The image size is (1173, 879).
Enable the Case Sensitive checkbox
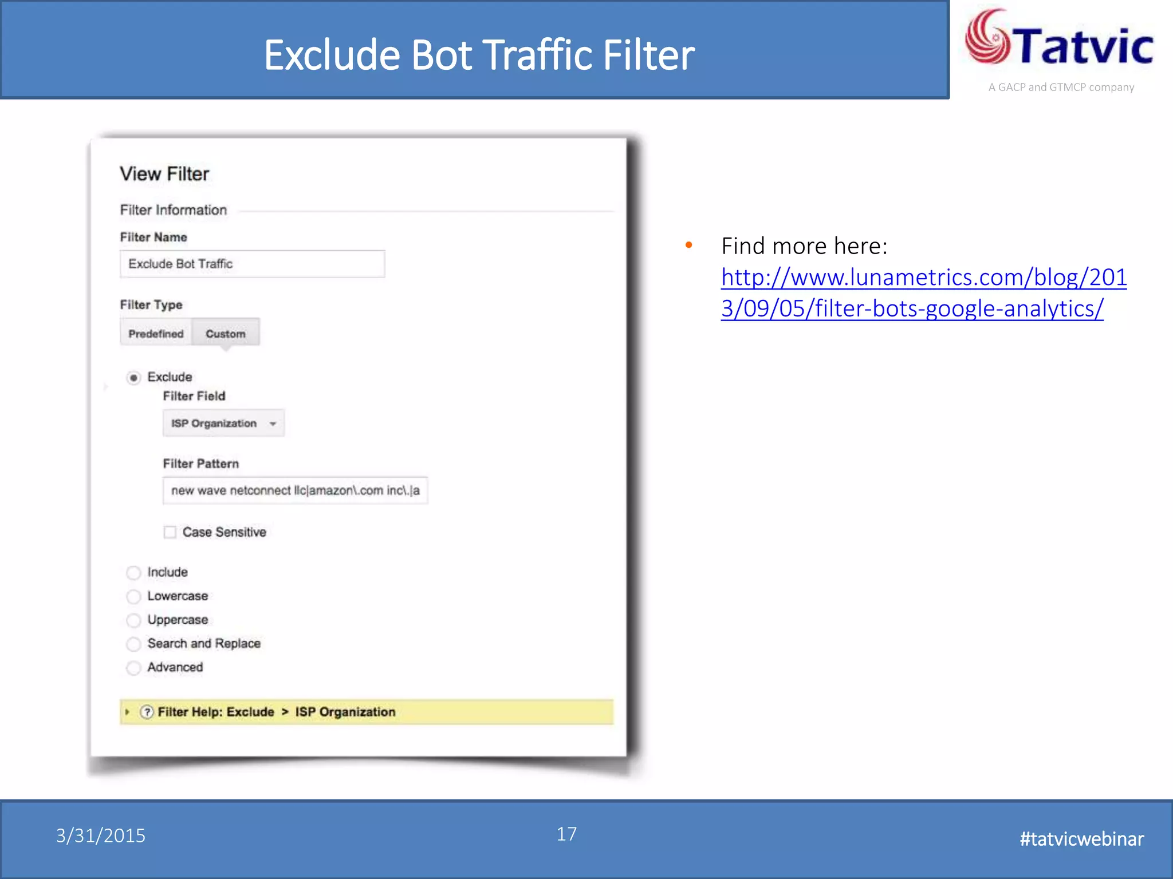click(x=170, y=532)
